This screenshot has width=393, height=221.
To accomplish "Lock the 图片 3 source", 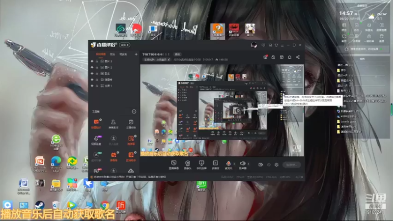I will click(97, 61).
